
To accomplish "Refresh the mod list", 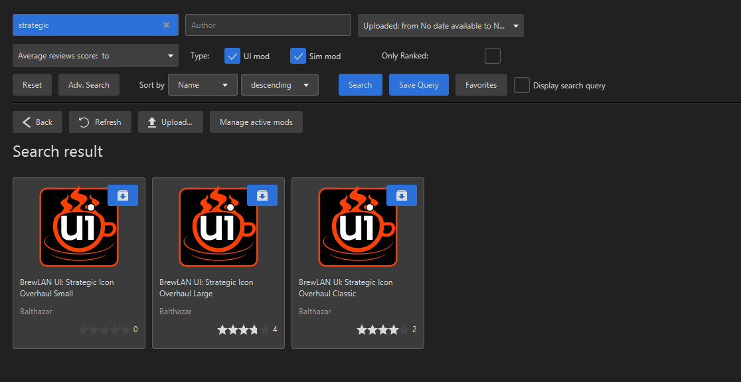I will [100, 122].
